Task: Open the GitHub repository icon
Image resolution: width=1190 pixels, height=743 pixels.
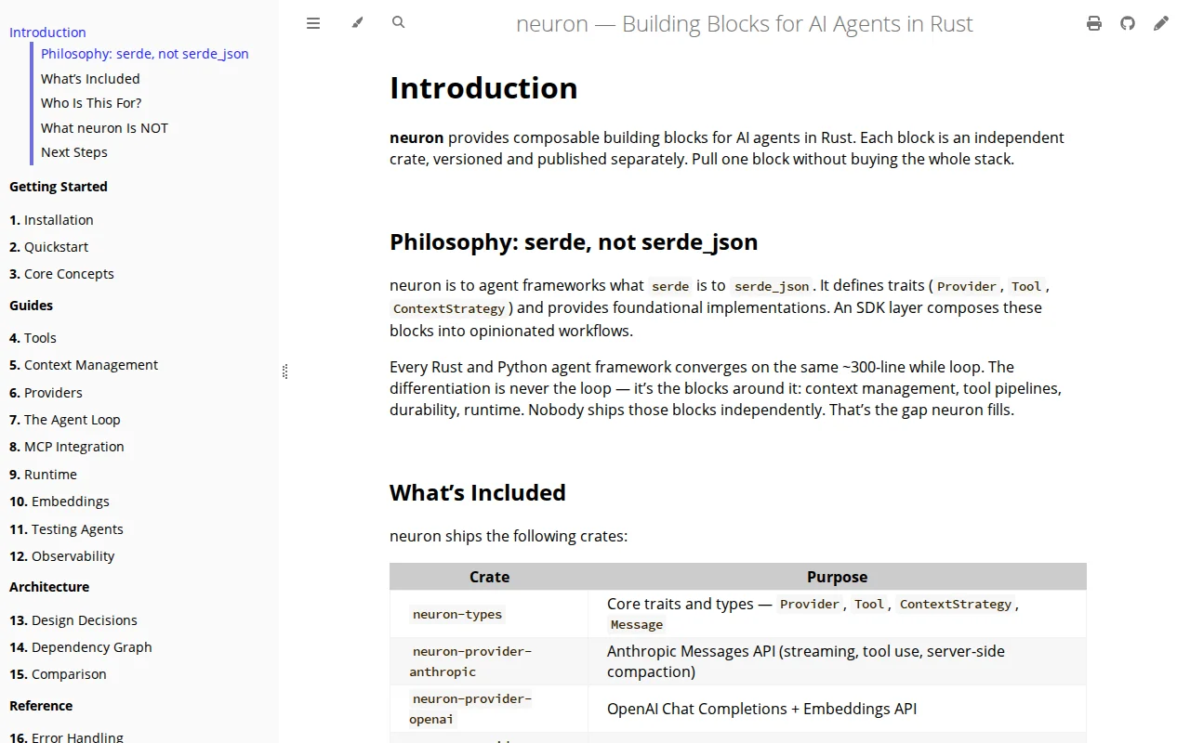Action: 1128,23
